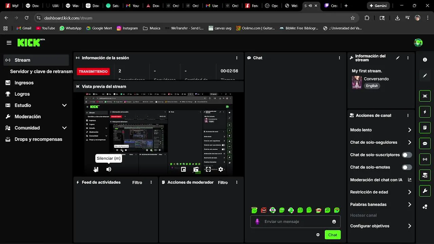Open the YouTube bookmark
The height and width of the screenshot is (244, 434).
45,28
